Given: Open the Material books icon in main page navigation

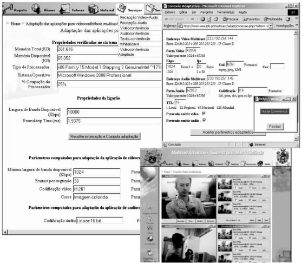Looking at the screenshot, I should click(x=93, y=9).
